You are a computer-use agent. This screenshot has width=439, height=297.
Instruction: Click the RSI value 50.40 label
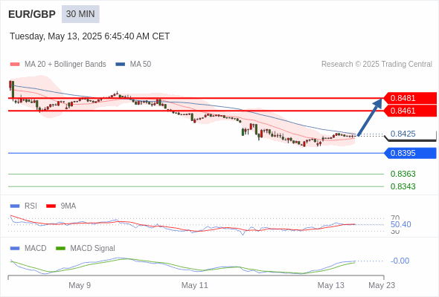[x=400, y=224]
